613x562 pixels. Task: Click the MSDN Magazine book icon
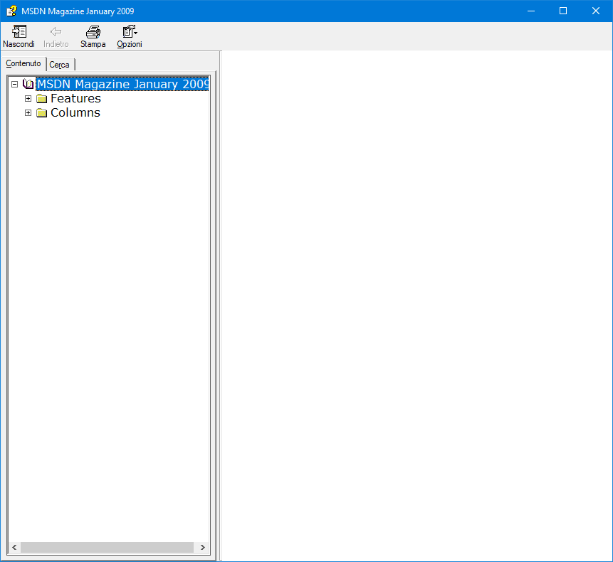click(x=29, y=83)
